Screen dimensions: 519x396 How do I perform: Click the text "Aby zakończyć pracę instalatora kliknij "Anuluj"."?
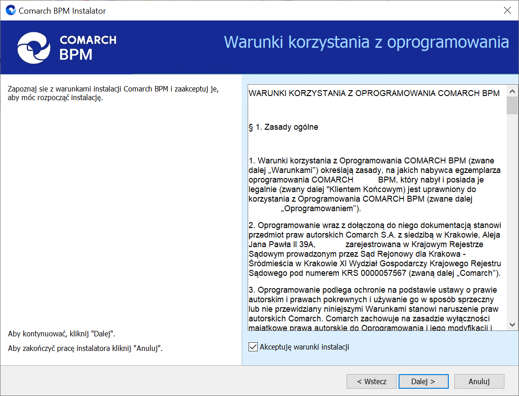point(85,348)
